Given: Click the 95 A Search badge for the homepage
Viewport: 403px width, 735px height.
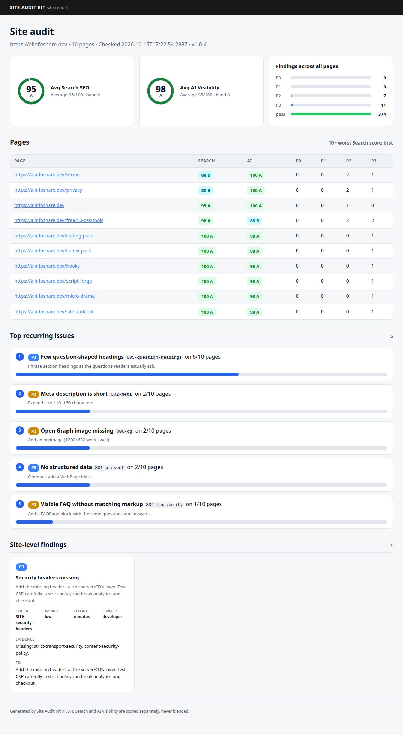Looking at the screenshot, I should (x=206, y=206).
